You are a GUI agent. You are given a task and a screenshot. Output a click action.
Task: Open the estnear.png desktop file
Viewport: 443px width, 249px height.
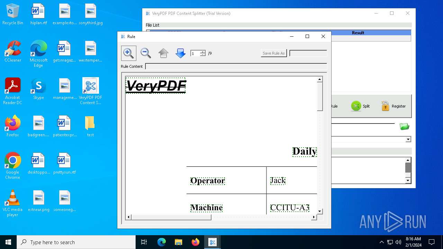coord(38,201)
